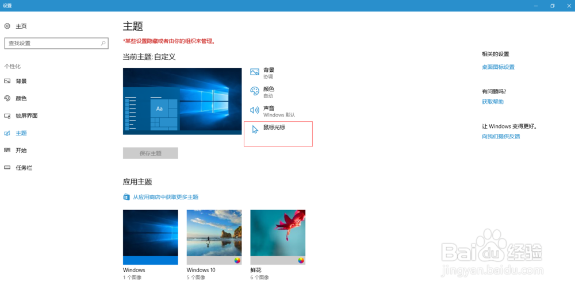
Task: Click 向我们提供反馈 link
Action: pos(501,137)
